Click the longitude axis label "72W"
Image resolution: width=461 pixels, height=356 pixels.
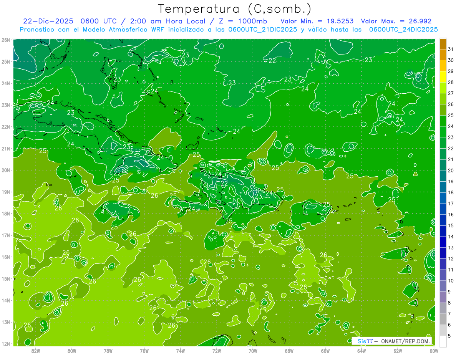(217, 351)
